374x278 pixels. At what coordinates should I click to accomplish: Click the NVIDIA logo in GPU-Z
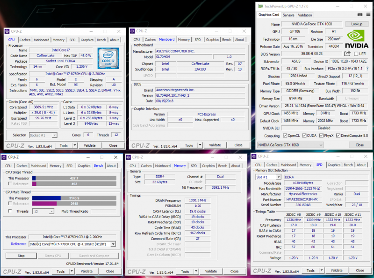click(x=357, y=39)
